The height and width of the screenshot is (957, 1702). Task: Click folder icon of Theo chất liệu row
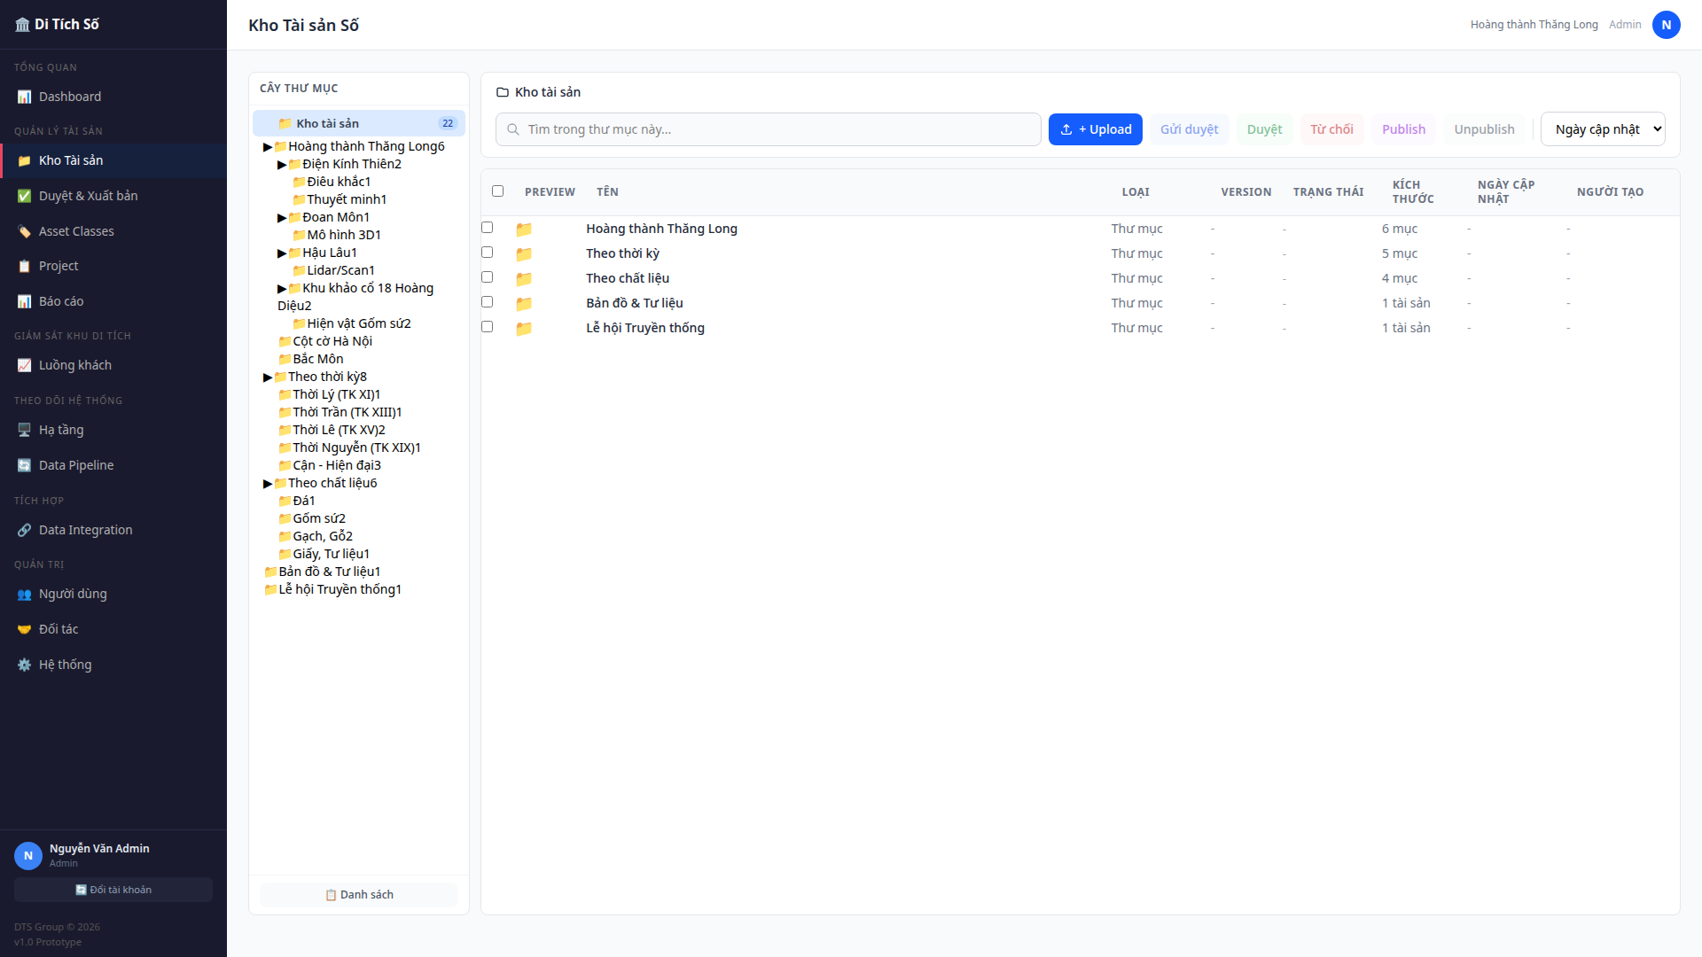[x=524, y=278]
